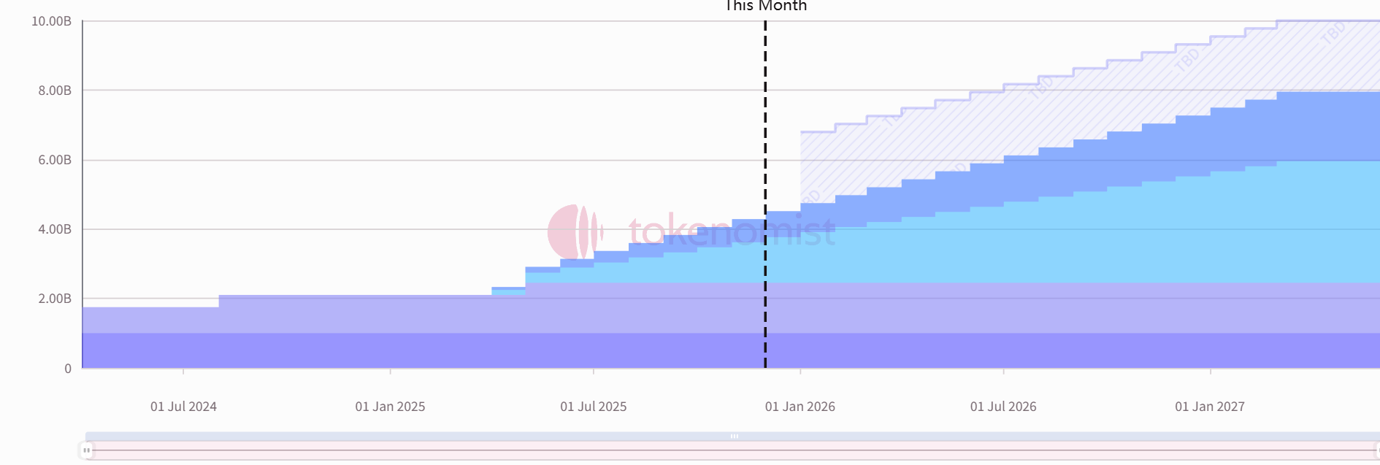Click the 01 Jan 2026 axis label

point(800,407)
